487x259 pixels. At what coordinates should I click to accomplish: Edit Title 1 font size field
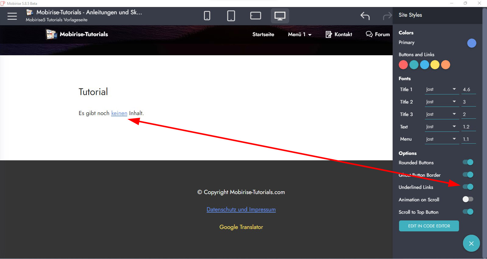(469, 89)
